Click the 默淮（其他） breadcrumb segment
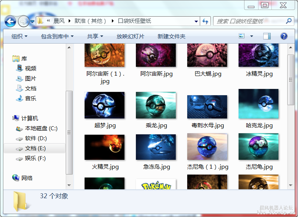 [x=90, y=21]
